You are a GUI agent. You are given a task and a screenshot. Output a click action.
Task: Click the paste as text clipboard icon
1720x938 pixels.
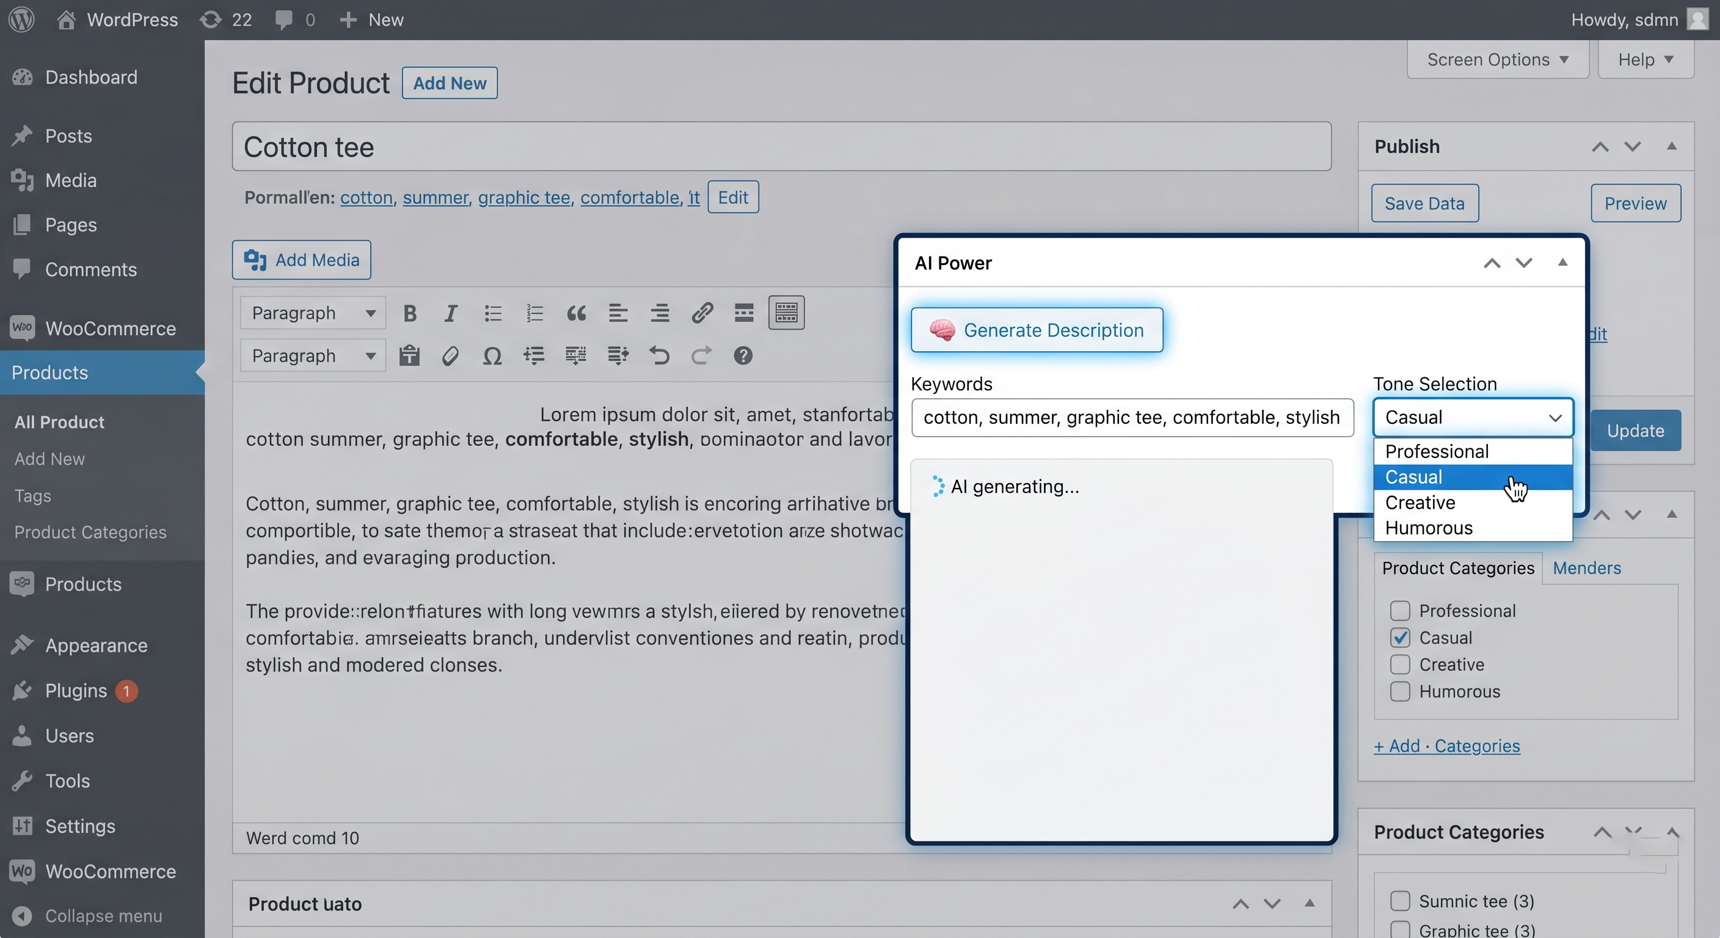(409, 356)
